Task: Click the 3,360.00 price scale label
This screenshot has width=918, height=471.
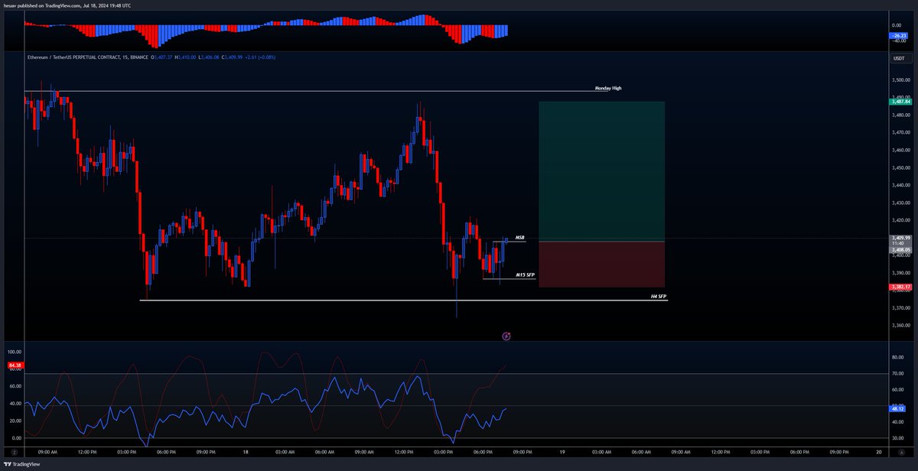Action: [x=900, y=326]
